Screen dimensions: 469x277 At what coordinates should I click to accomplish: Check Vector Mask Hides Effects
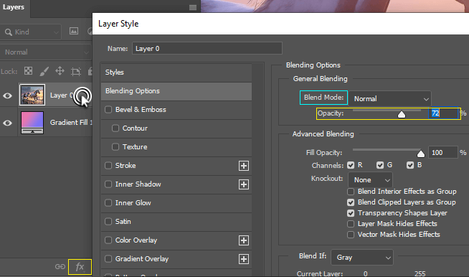351,235
